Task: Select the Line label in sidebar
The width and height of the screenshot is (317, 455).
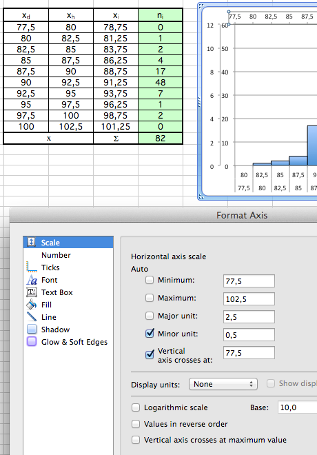Action: click(49, 317)
